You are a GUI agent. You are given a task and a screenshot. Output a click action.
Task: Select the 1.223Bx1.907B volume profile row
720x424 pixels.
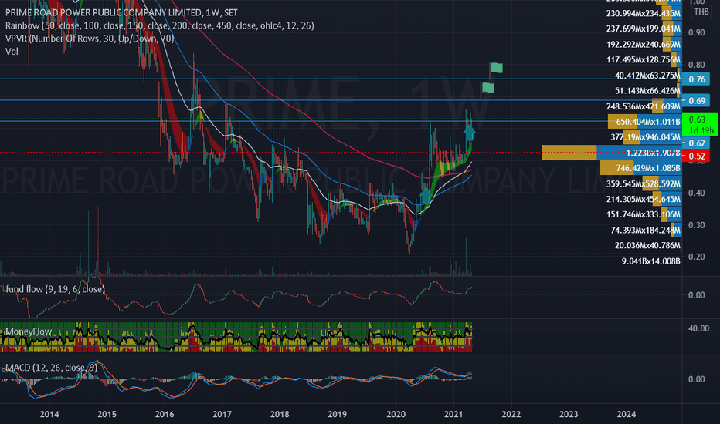click(x=612, y=153)
